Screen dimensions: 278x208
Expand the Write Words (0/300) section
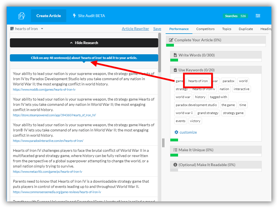(x=216, y=55)
